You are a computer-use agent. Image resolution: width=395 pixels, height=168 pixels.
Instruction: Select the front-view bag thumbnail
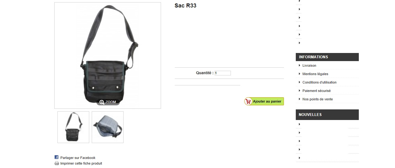(x=73, y=127)
